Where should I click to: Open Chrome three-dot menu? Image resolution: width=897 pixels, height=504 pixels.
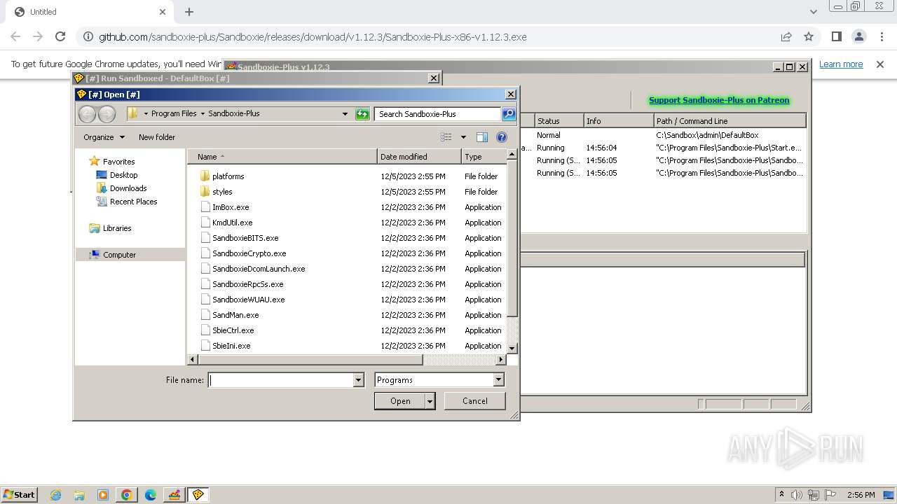[881, 36]
